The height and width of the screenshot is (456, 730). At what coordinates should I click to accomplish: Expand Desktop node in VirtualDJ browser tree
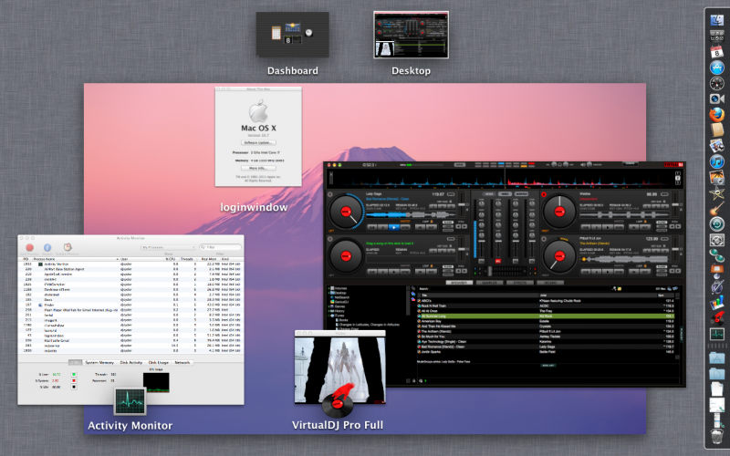pos(328,293)
